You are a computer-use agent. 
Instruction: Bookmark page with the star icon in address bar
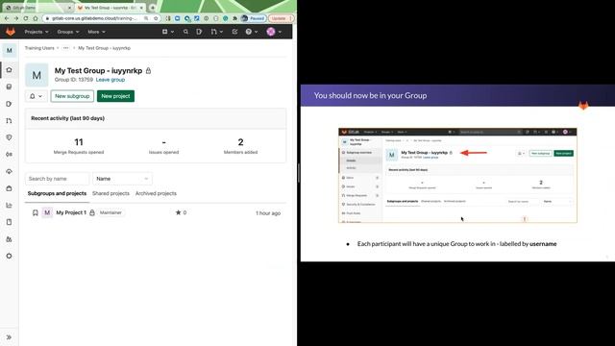156,18
